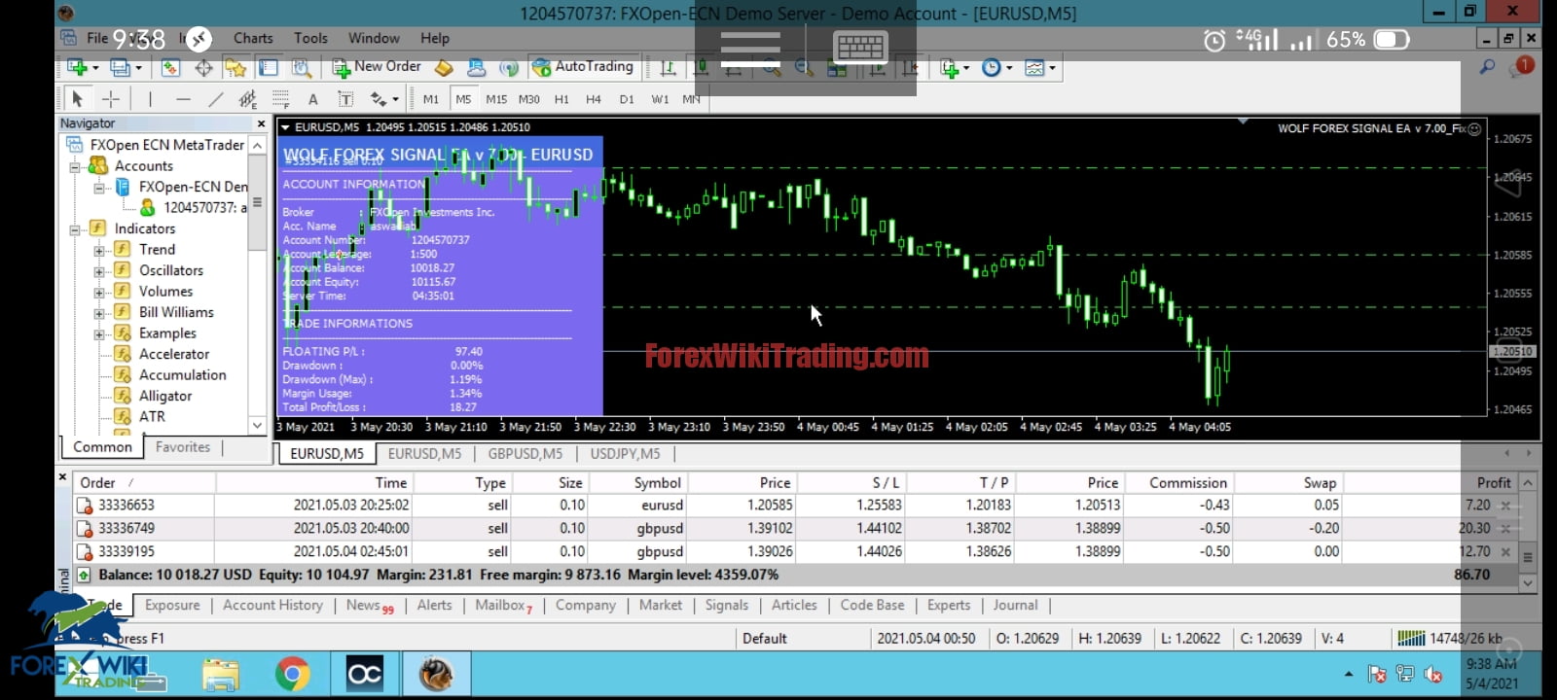Open the Profiles toolbar icon
Image resolution: width=1557 pixels, height=700 pixels.
[x=121, y=67]
